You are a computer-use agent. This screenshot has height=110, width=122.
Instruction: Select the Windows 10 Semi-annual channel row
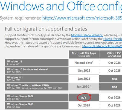pyautogui.click(x=37, y=71)
